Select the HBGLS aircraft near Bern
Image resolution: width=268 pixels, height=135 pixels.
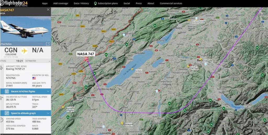[x=200, y=59]
